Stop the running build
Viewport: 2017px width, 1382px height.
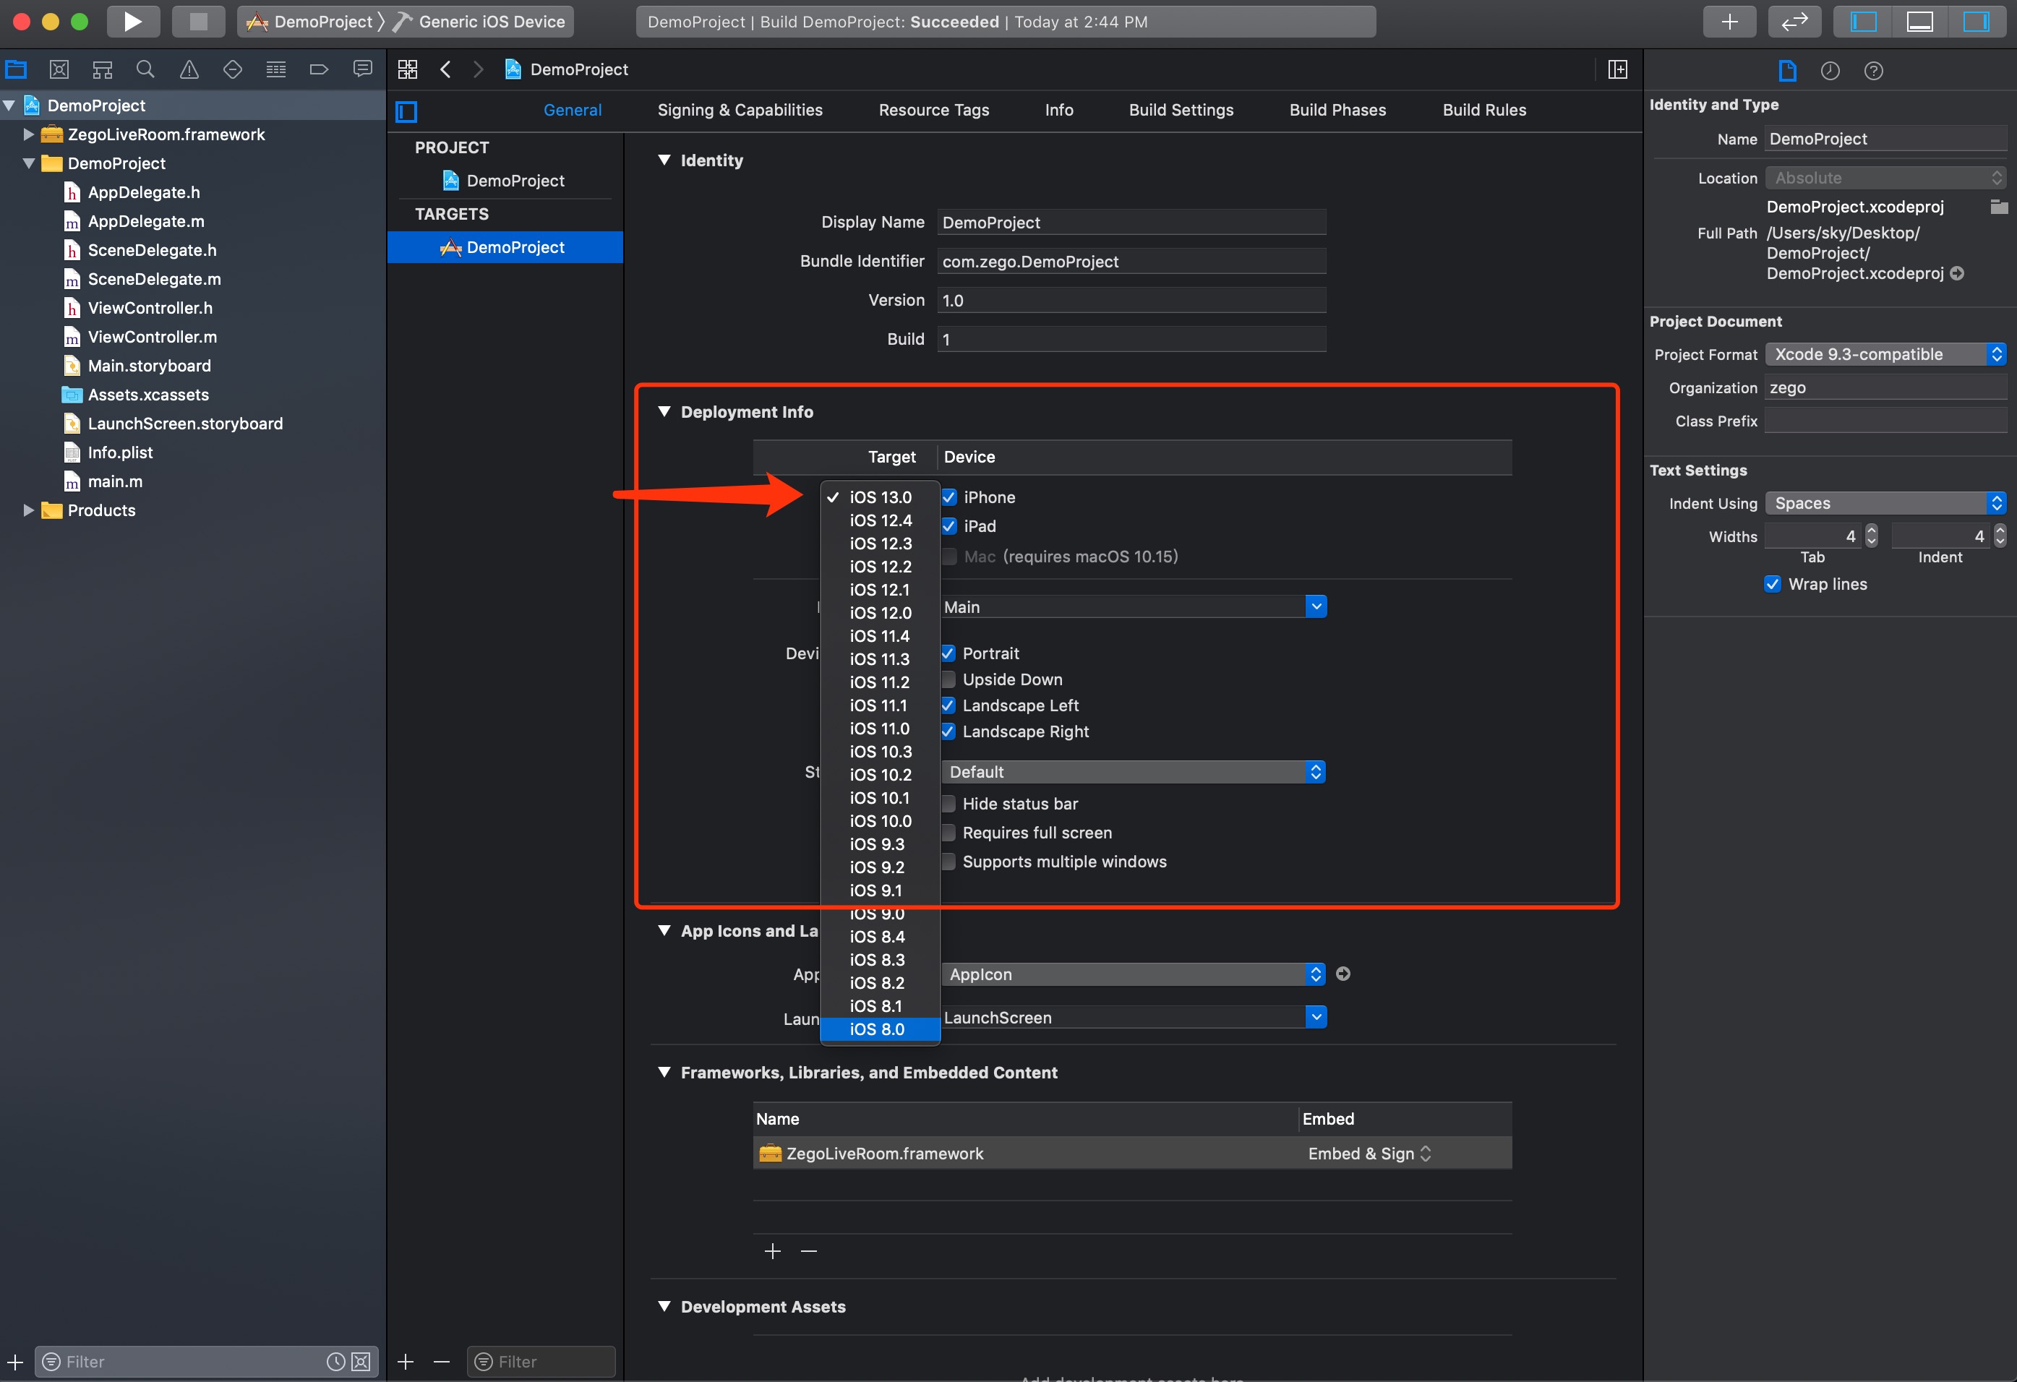click(199, 22)
